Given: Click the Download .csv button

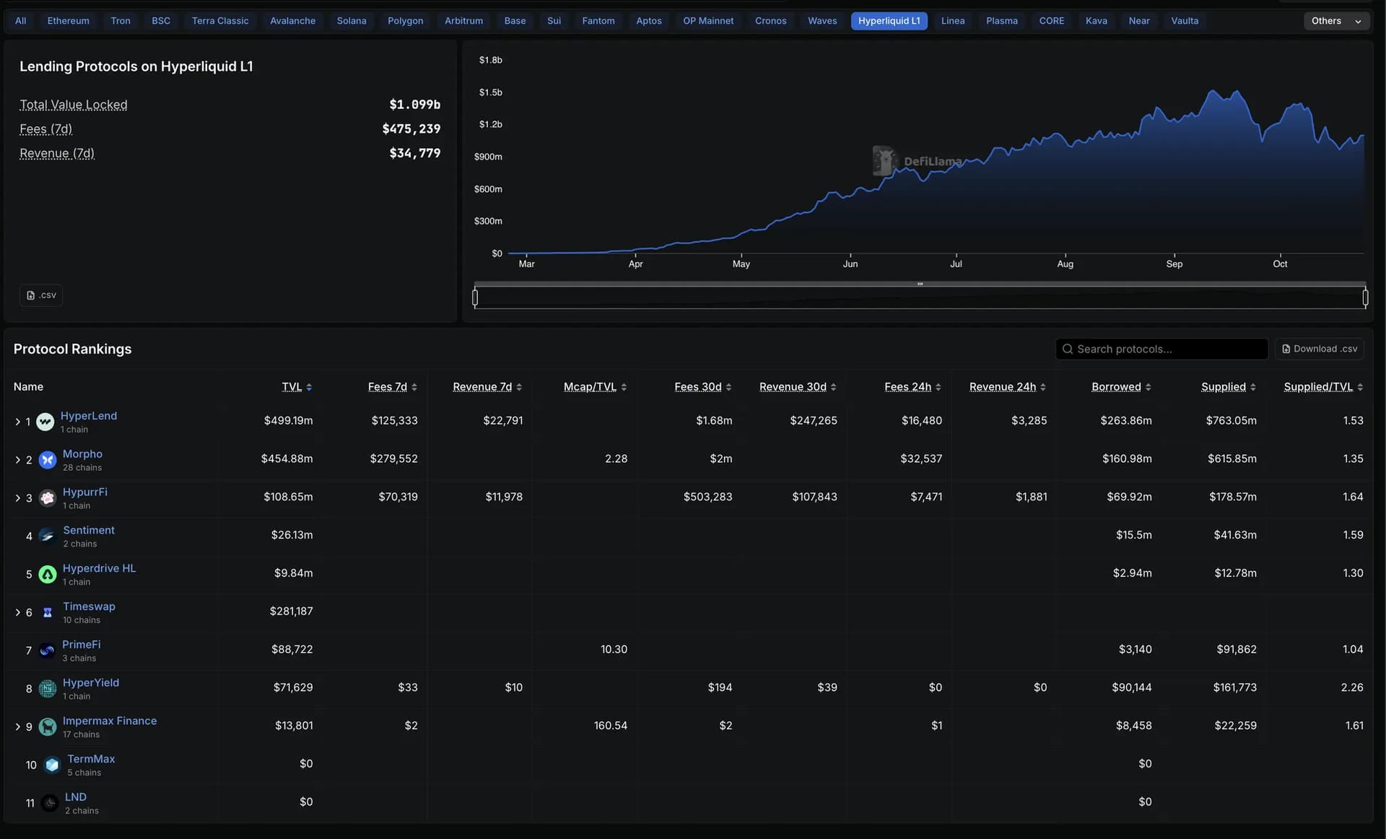Looking at the screenshot, I should coord(1320,349).
